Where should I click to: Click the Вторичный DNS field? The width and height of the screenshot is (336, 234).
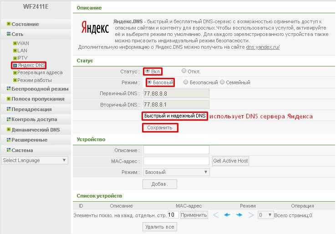176,105
